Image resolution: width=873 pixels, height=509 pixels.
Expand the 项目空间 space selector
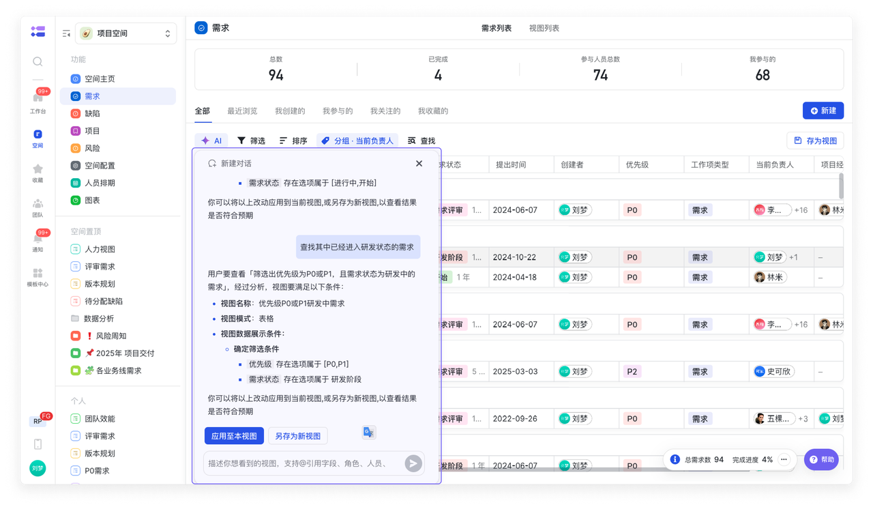pos(126,33)
